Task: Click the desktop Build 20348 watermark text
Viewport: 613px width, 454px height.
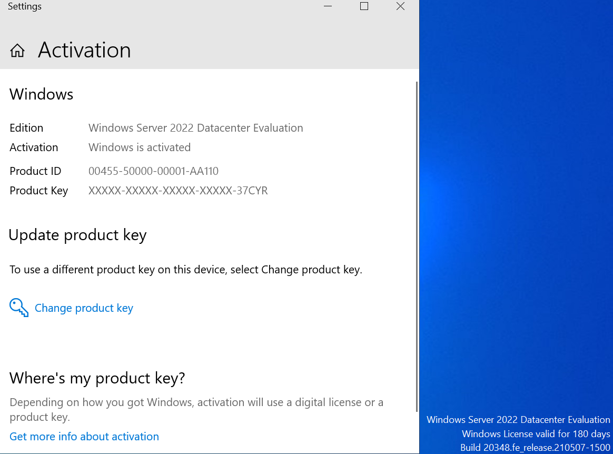Action: 535,447
